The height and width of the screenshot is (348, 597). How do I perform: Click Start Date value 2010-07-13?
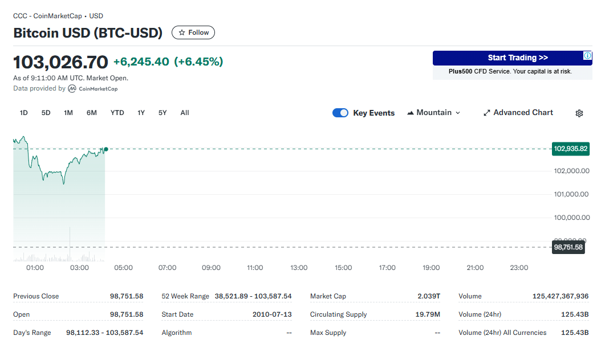coord(272,314)
